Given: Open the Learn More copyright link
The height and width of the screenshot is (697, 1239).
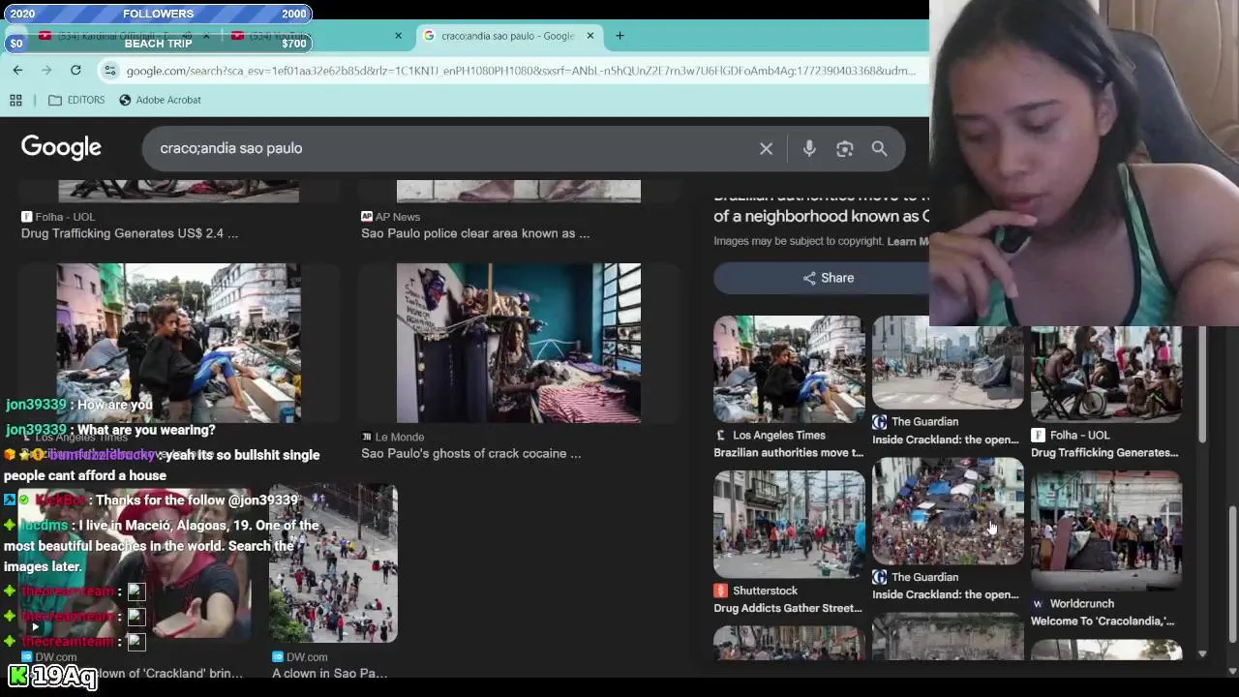Looking at the screenshot, I should click(x=908, y=241).
